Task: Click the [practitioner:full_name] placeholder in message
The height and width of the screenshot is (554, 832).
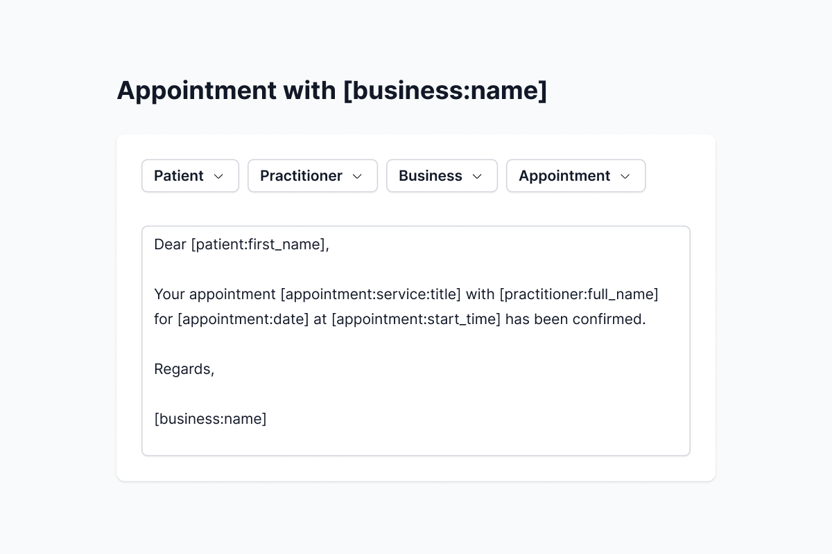Action: coord(578,294)
